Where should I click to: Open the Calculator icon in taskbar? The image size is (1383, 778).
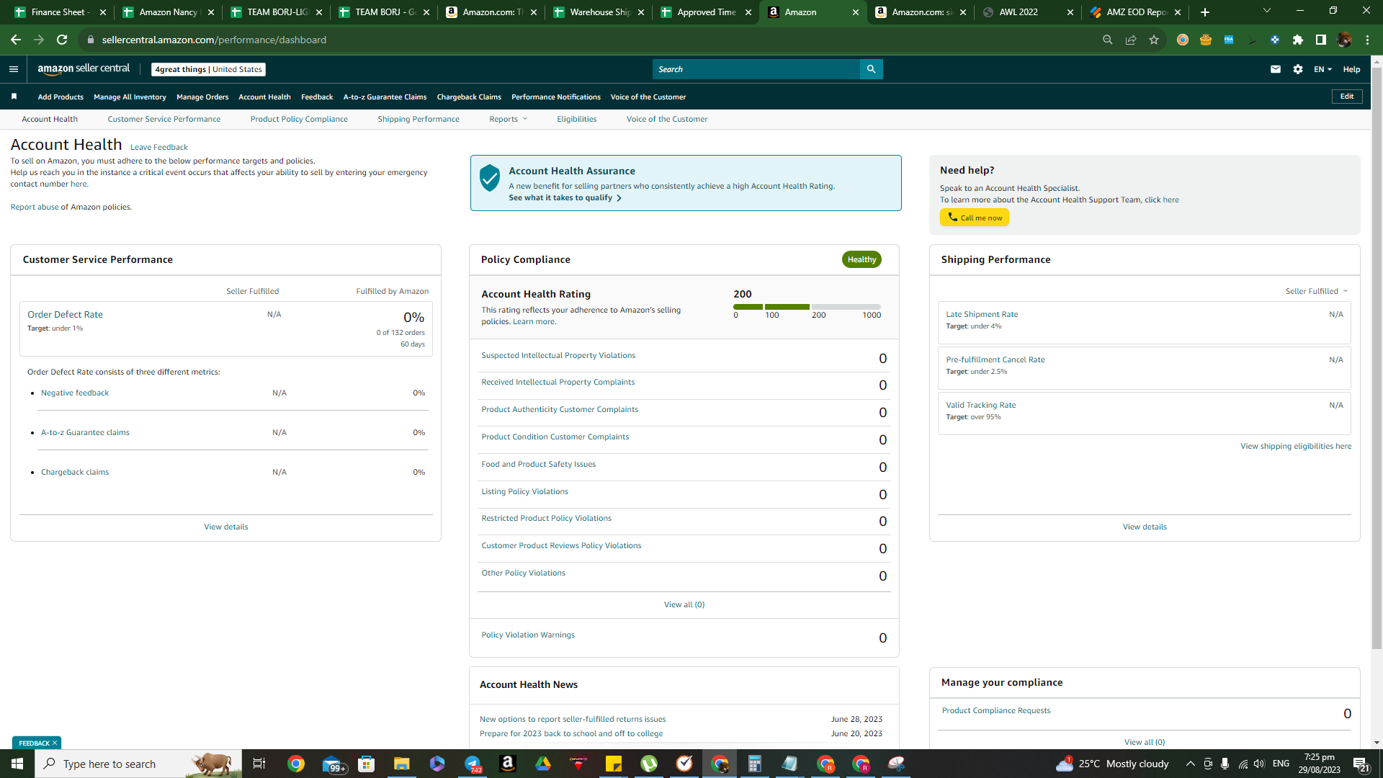coord(755,764)
